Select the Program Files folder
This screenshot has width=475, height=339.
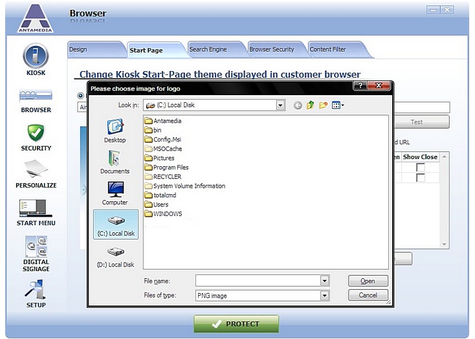(x=170, y=167)
